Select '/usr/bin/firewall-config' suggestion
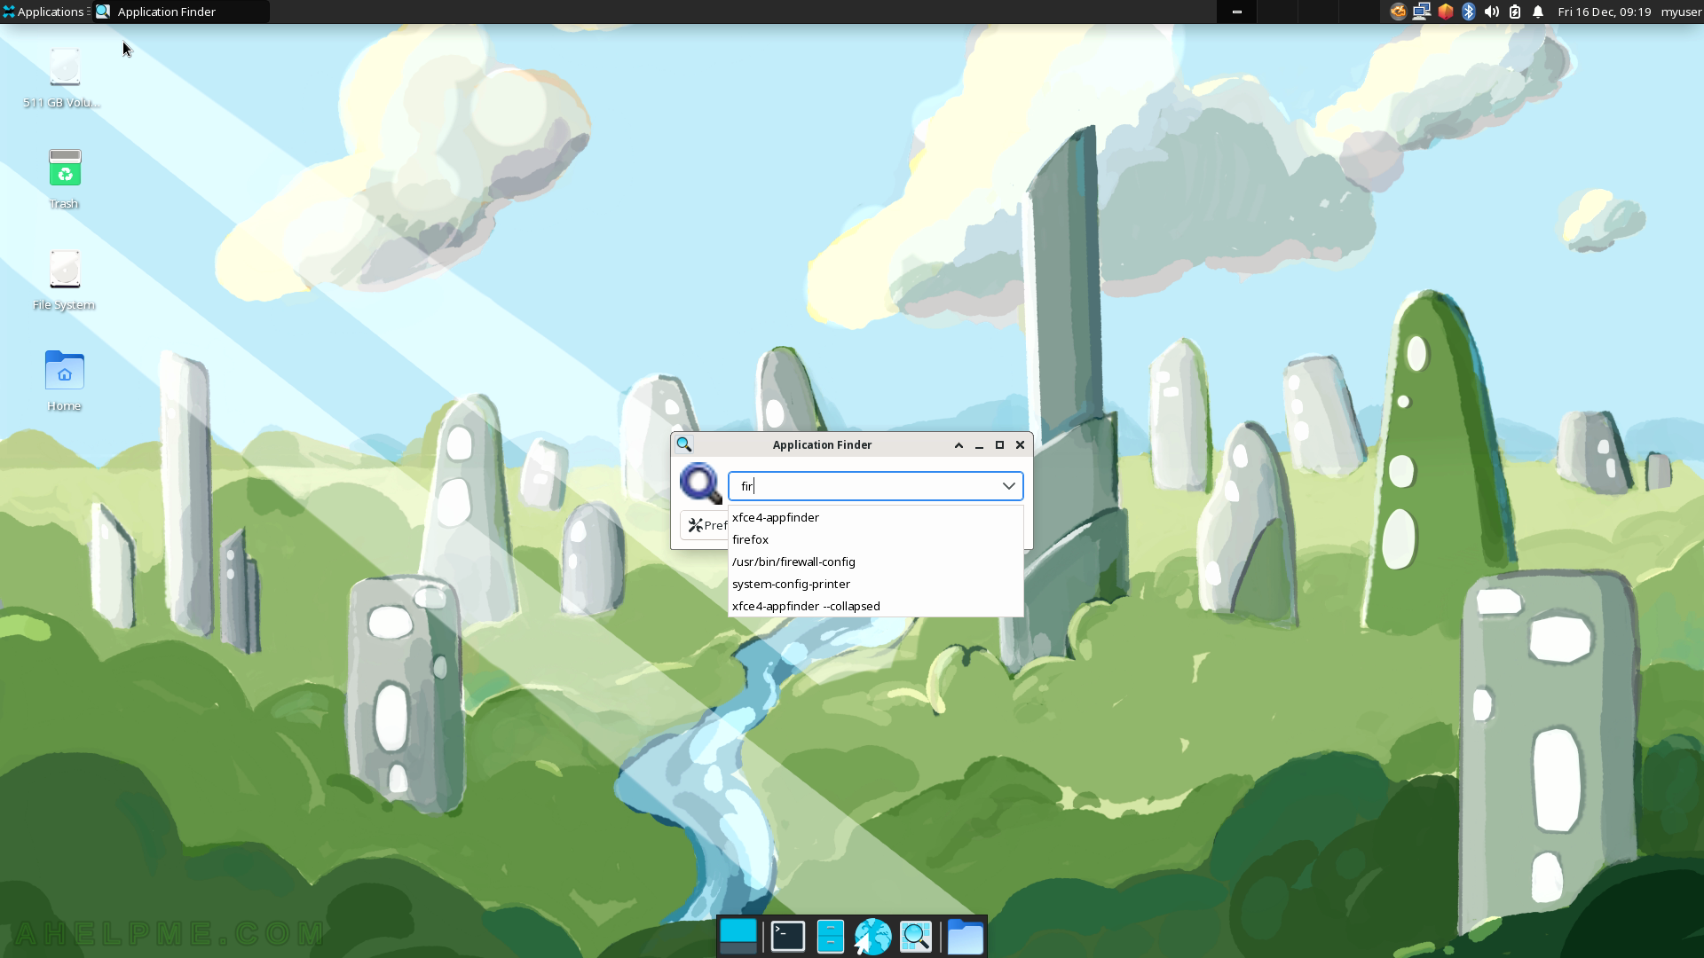 (876, 561)
